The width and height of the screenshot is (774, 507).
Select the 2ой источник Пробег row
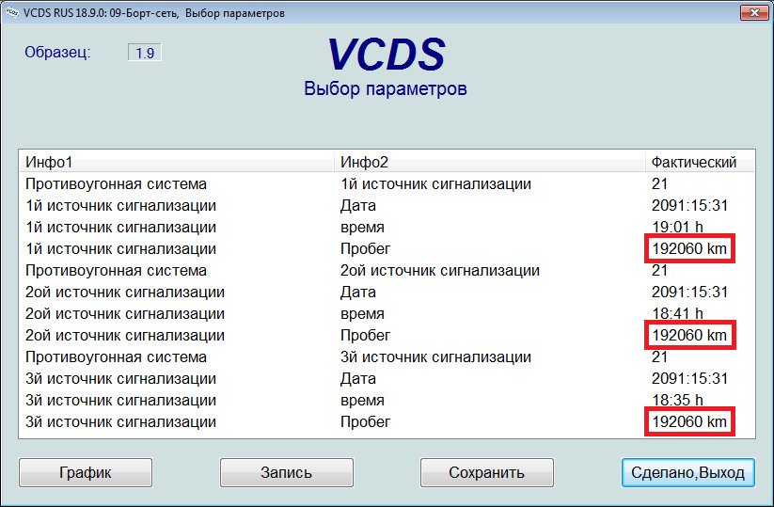(x=387, y=336)
